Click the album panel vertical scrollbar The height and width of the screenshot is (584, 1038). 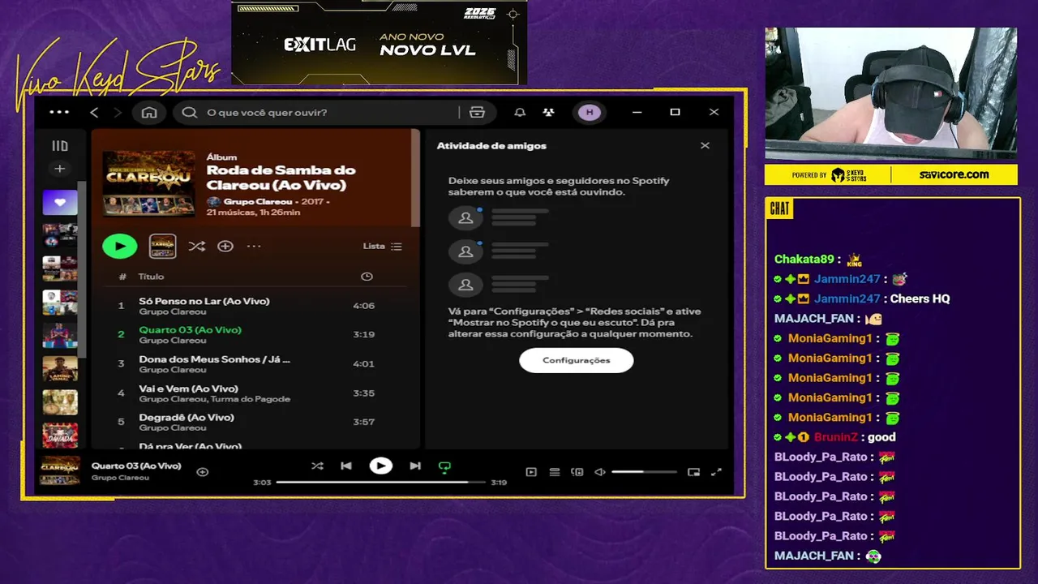pos(415,178)
